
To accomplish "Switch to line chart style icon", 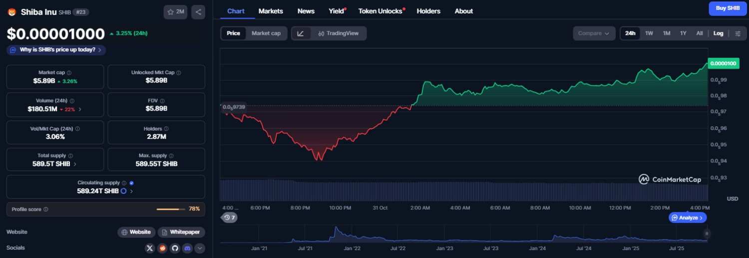I will [301, 33].
